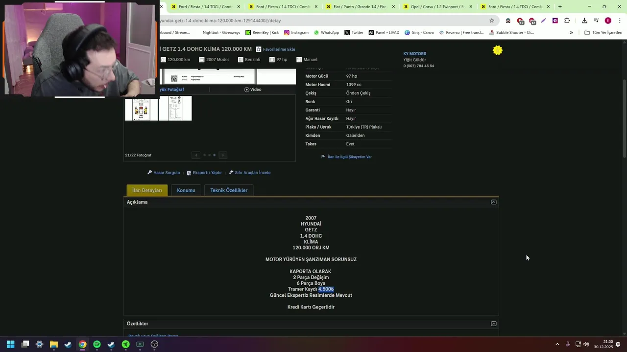Open the volume speaker tray icon
The image size is (627, 352).
tap(586, 344)
